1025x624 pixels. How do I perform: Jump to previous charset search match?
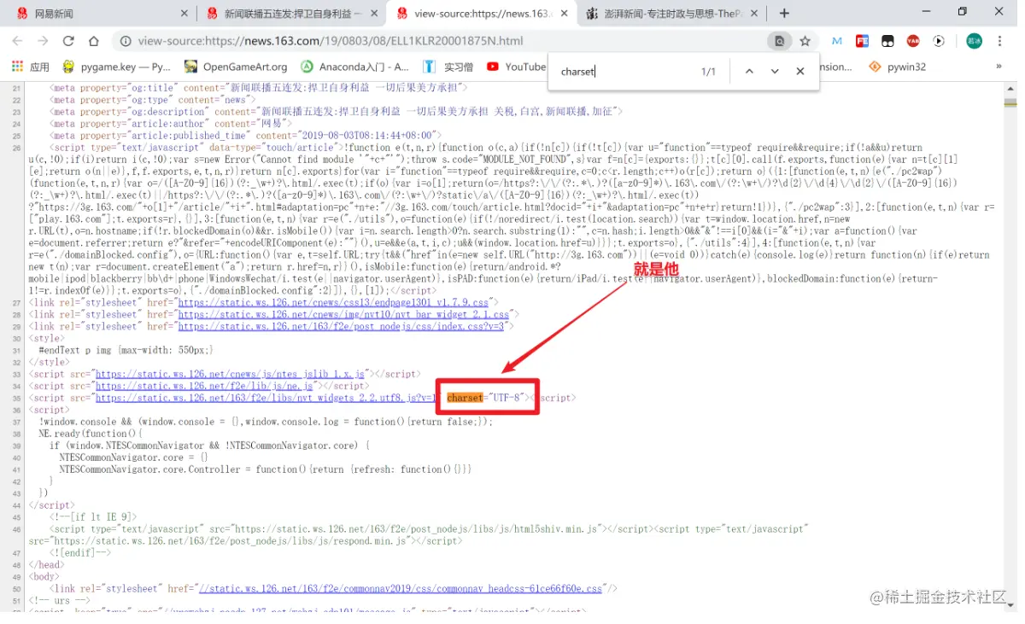coord(749,72)
